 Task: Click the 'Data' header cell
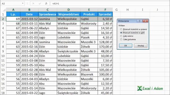pyautogui.click(x=29, y=14)
